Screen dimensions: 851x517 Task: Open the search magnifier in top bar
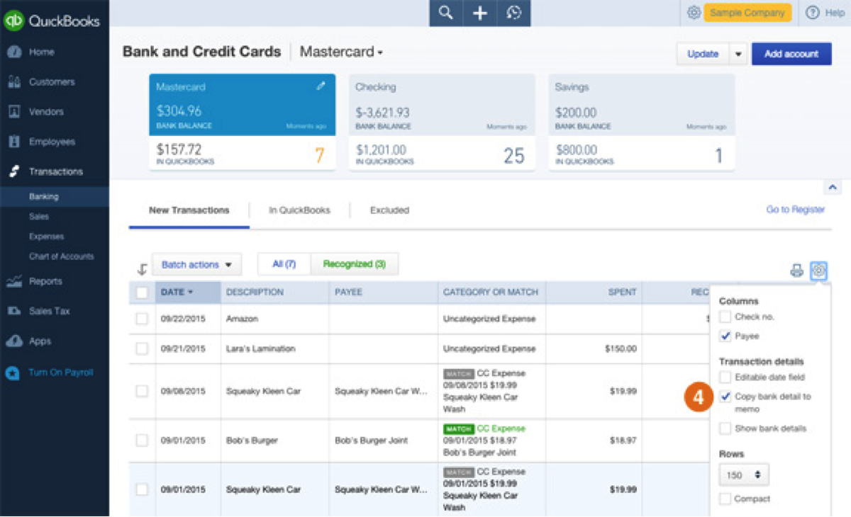point(445,13)
